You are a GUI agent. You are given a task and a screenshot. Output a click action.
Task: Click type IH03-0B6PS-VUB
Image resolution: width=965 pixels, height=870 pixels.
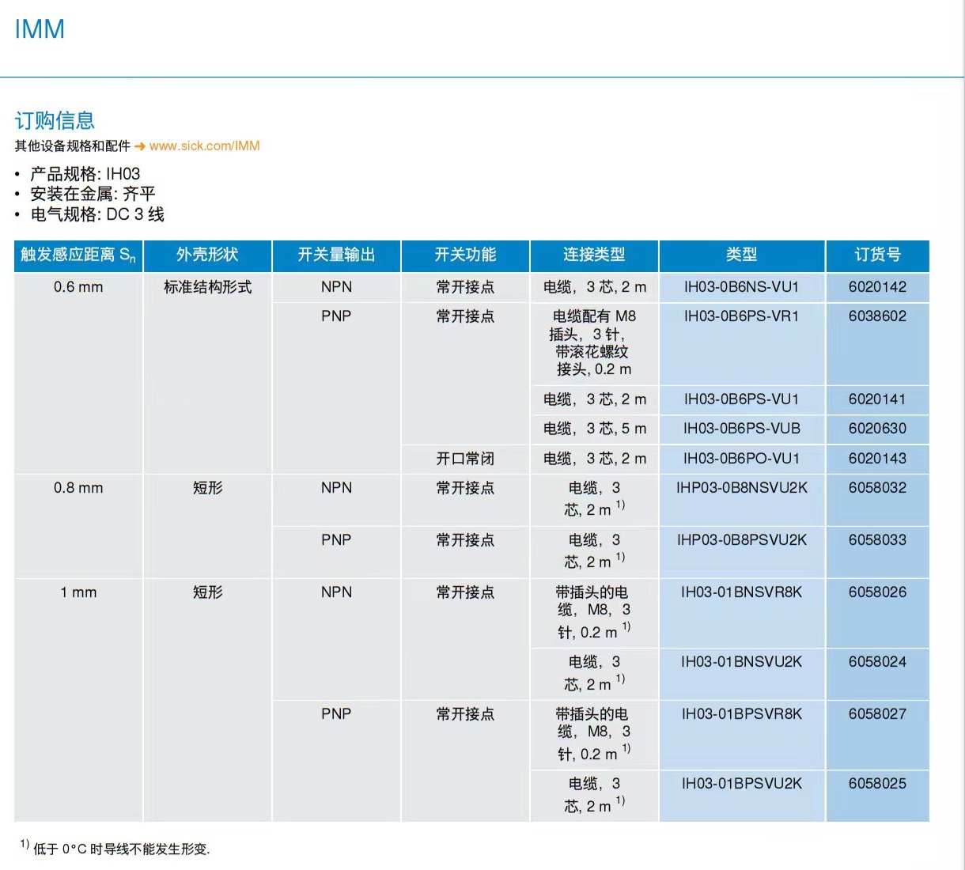click(x=741, y=429)
